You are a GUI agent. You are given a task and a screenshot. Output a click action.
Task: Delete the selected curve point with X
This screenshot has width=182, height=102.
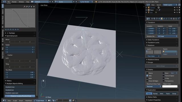pyautogui.click(x=34, y=7)
